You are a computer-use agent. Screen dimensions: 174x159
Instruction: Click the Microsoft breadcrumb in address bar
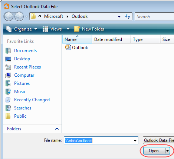(53, 16)
